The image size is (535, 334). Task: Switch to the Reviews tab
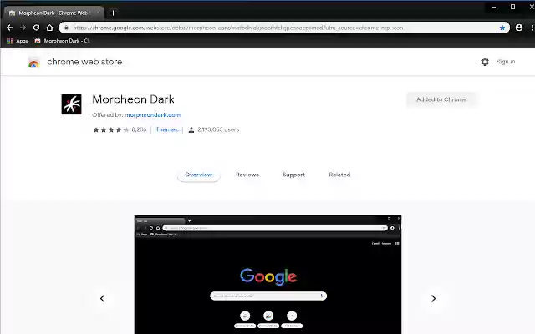click(247, 175)
